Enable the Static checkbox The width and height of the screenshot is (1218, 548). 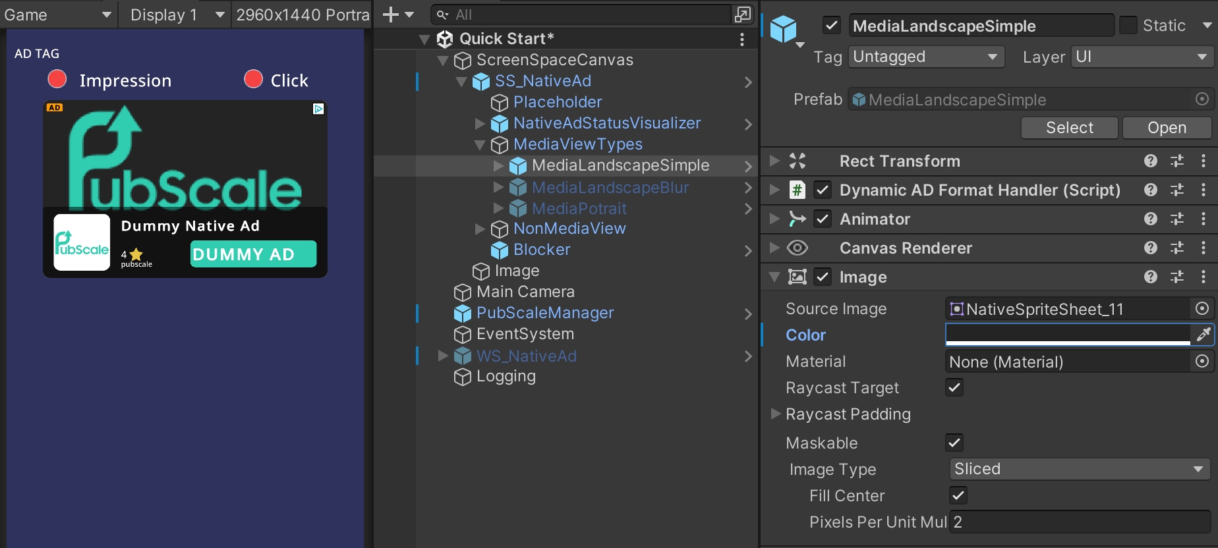(x=1128, y=26)
